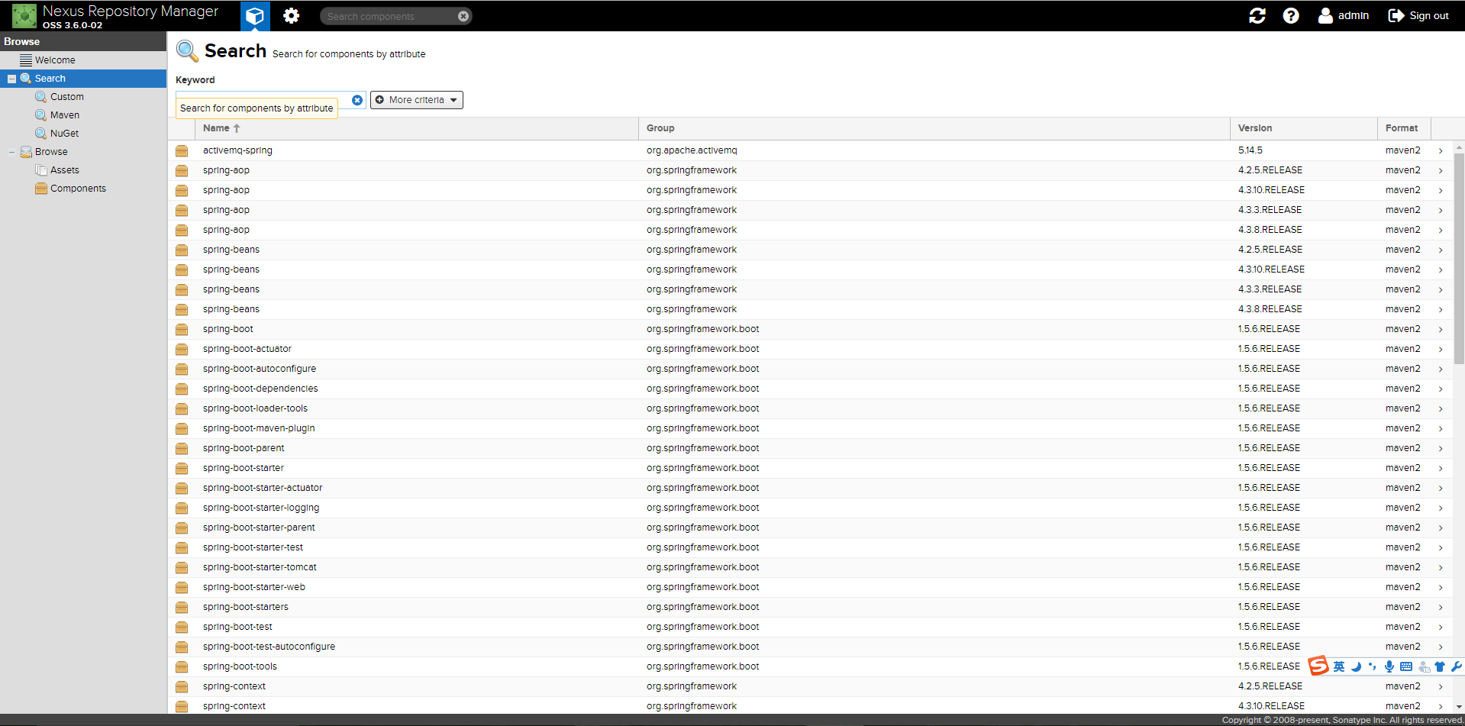Open the More criteria dropdown

417,100
